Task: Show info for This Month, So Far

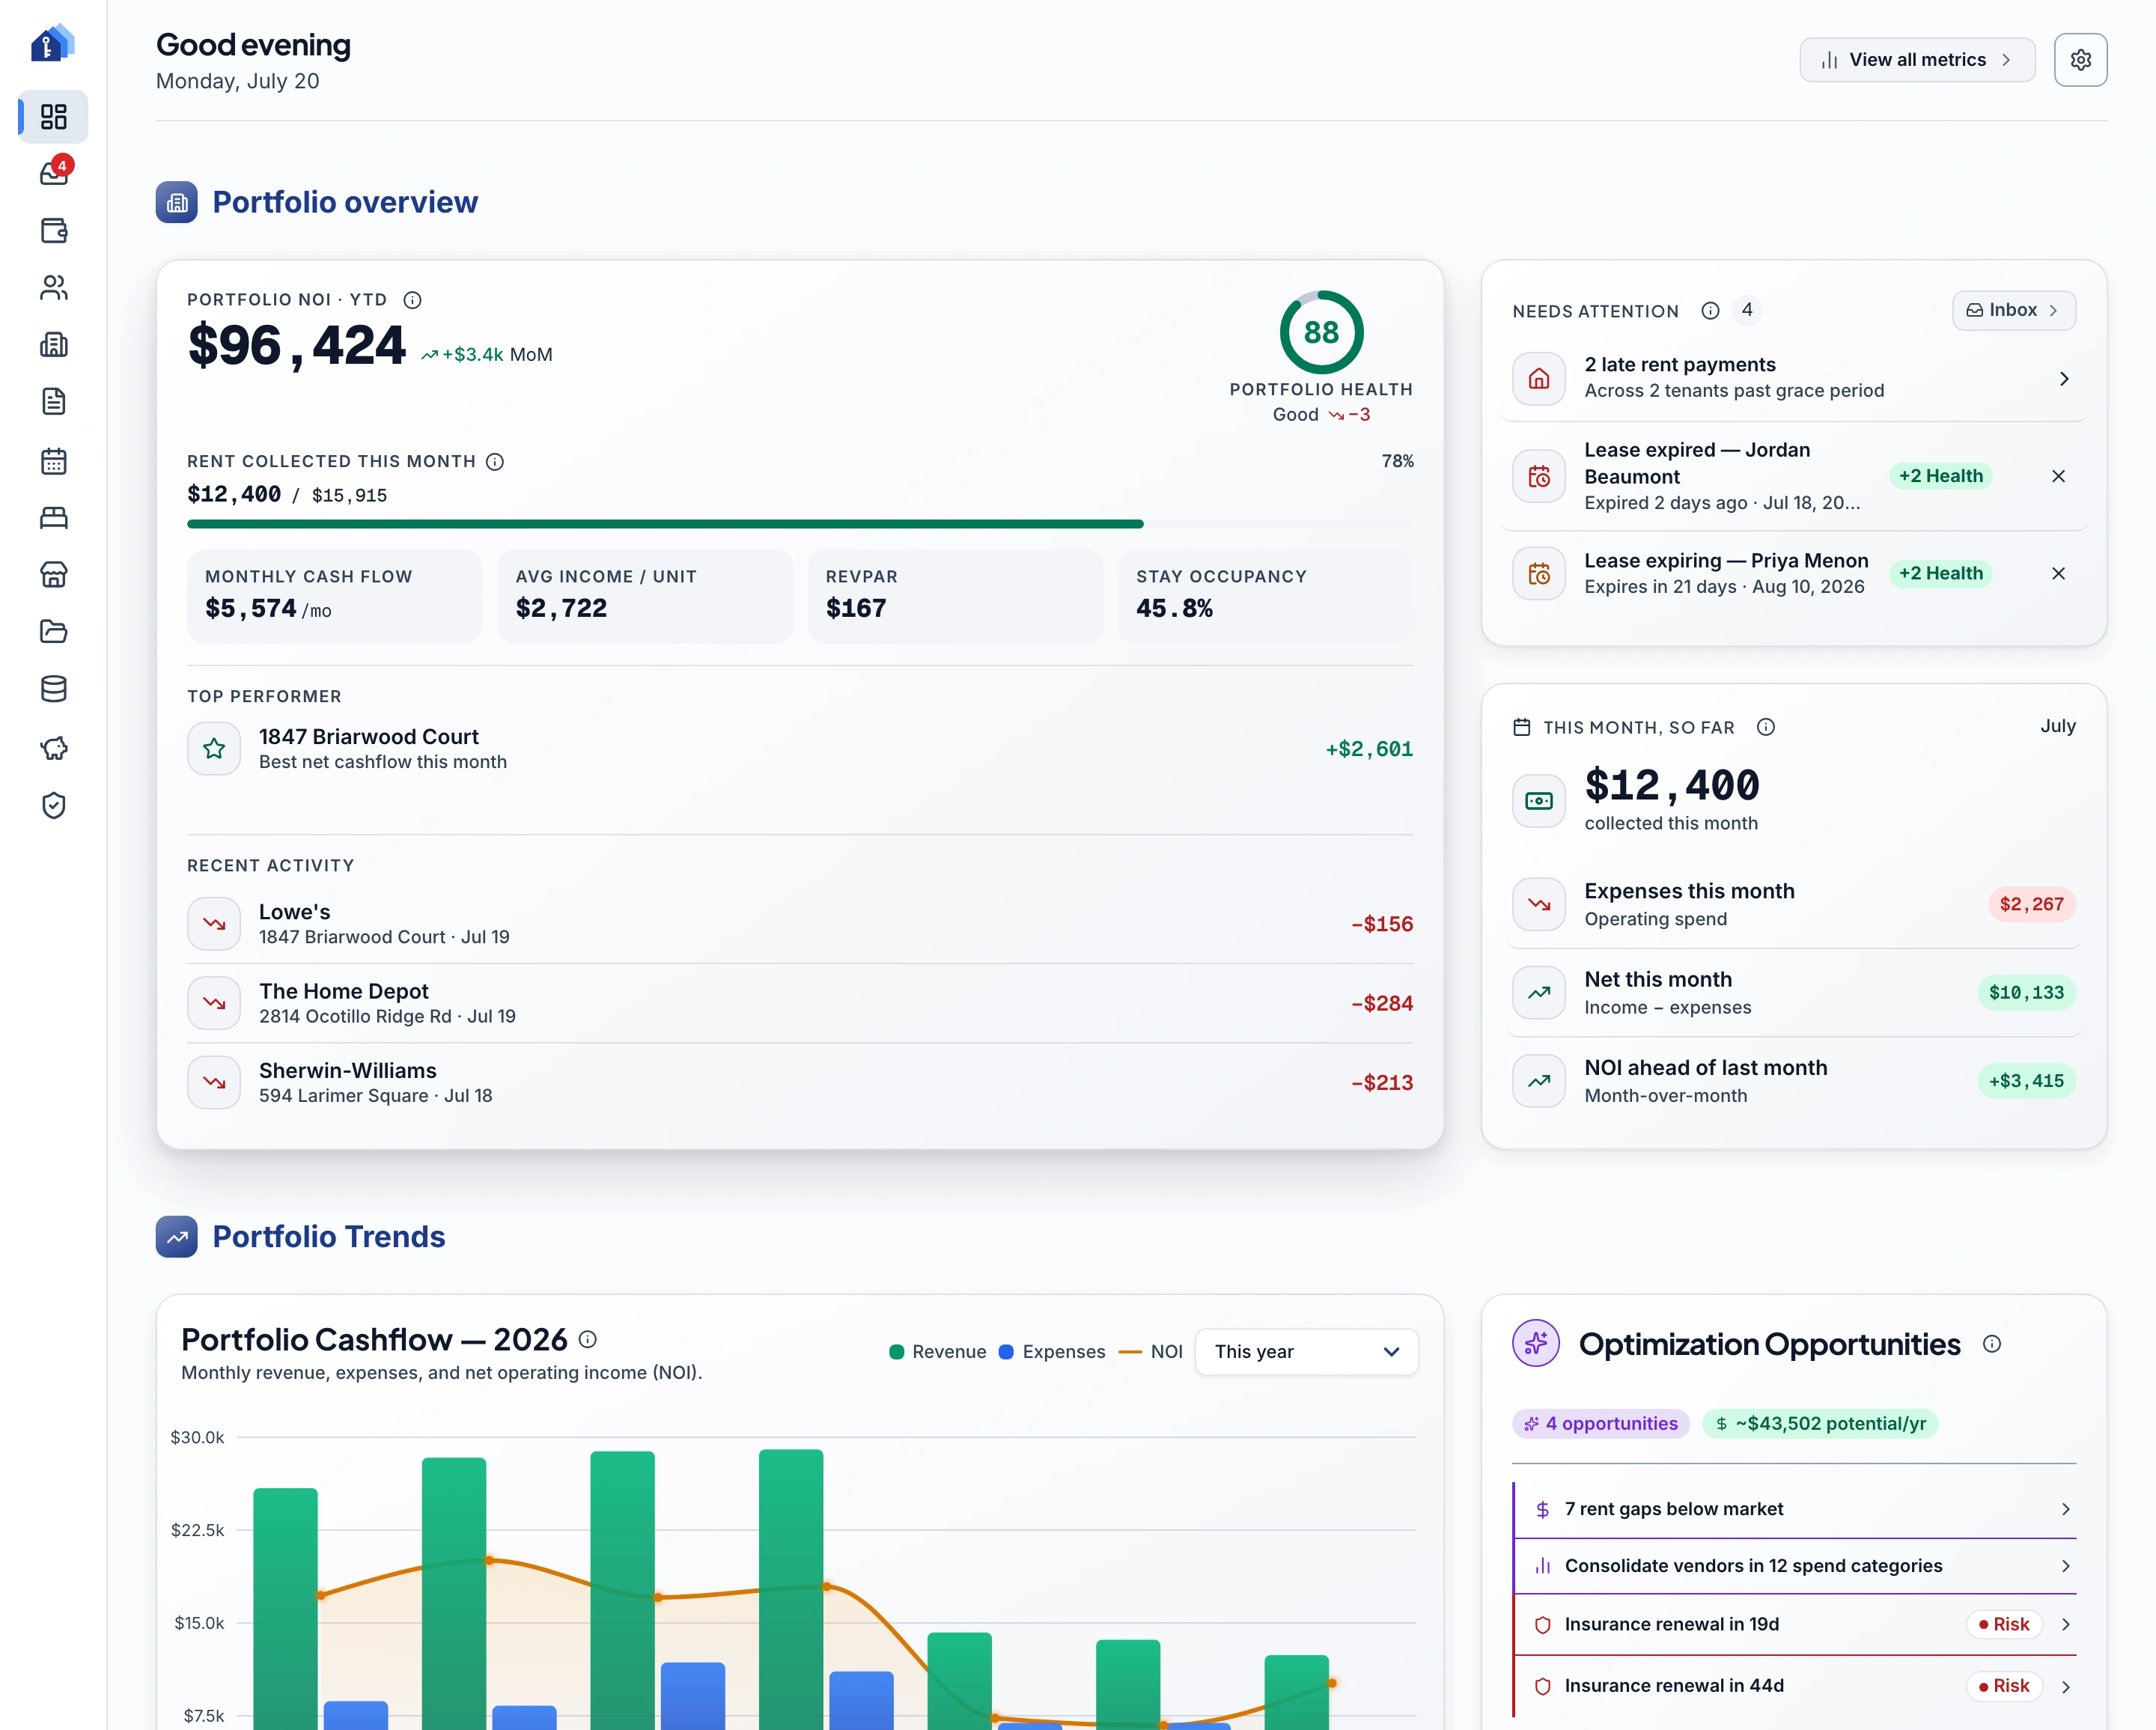Action: [1766, 727]
